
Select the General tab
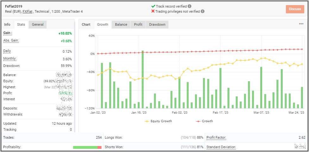coord(38,24)
